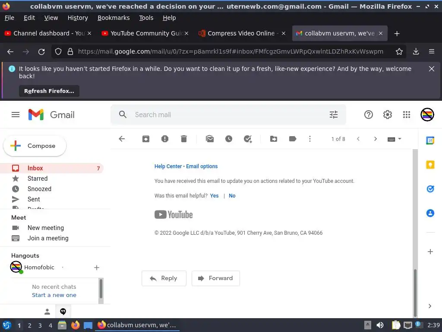Open the Edit menu
Screen dimensions: 442x332
point(29,18)
